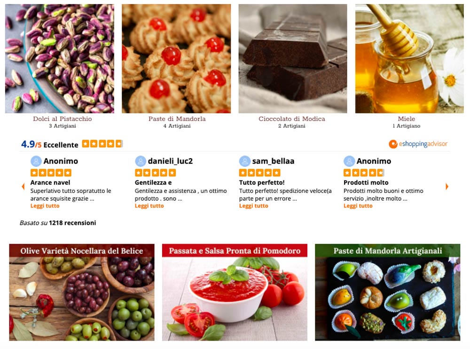Open Leggi tutto for Arance navel review
This screenshot has height=349, width=470.
pyautogui.click(x=45, y=206)
